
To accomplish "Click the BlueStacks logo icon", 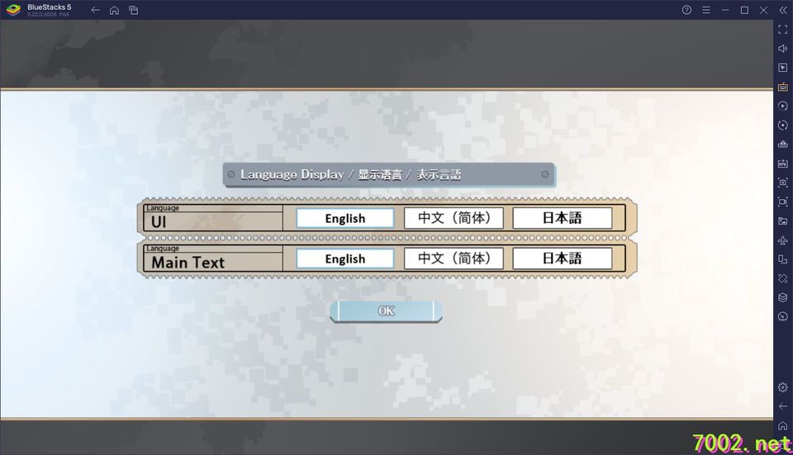I will [x=14, y=10].
